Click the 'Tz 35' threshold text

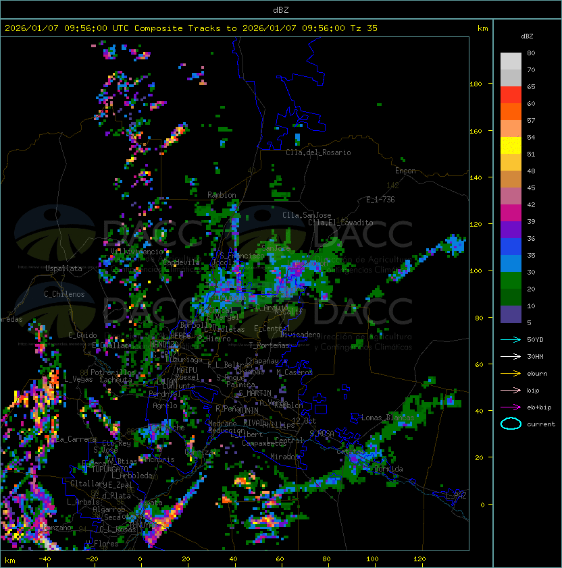[364, 28]
